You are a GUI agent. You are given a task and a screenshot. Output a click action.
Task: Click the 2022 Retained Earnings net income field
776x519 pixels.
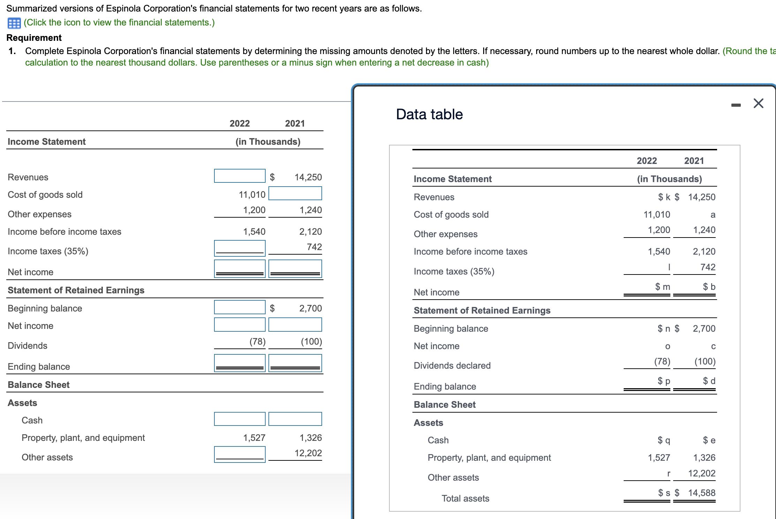click(239, 324)
